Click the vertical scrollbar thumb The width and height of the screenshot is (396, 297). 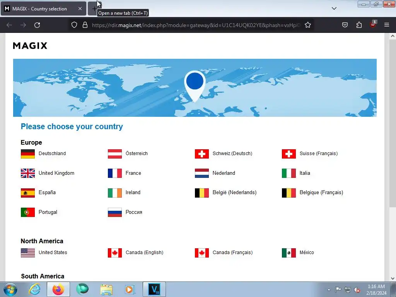(393, 123)
